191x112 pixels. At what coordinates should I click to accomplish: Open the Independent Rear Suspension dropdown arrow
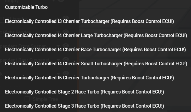click(x=58, y=60)
